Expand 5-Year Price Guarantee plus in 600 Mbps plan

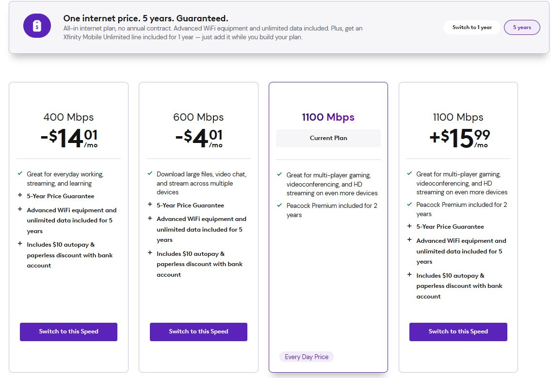(x=150, y=205)
